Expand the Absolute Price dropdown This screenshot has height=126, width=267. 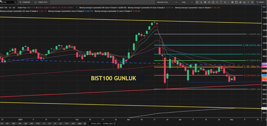166,2
